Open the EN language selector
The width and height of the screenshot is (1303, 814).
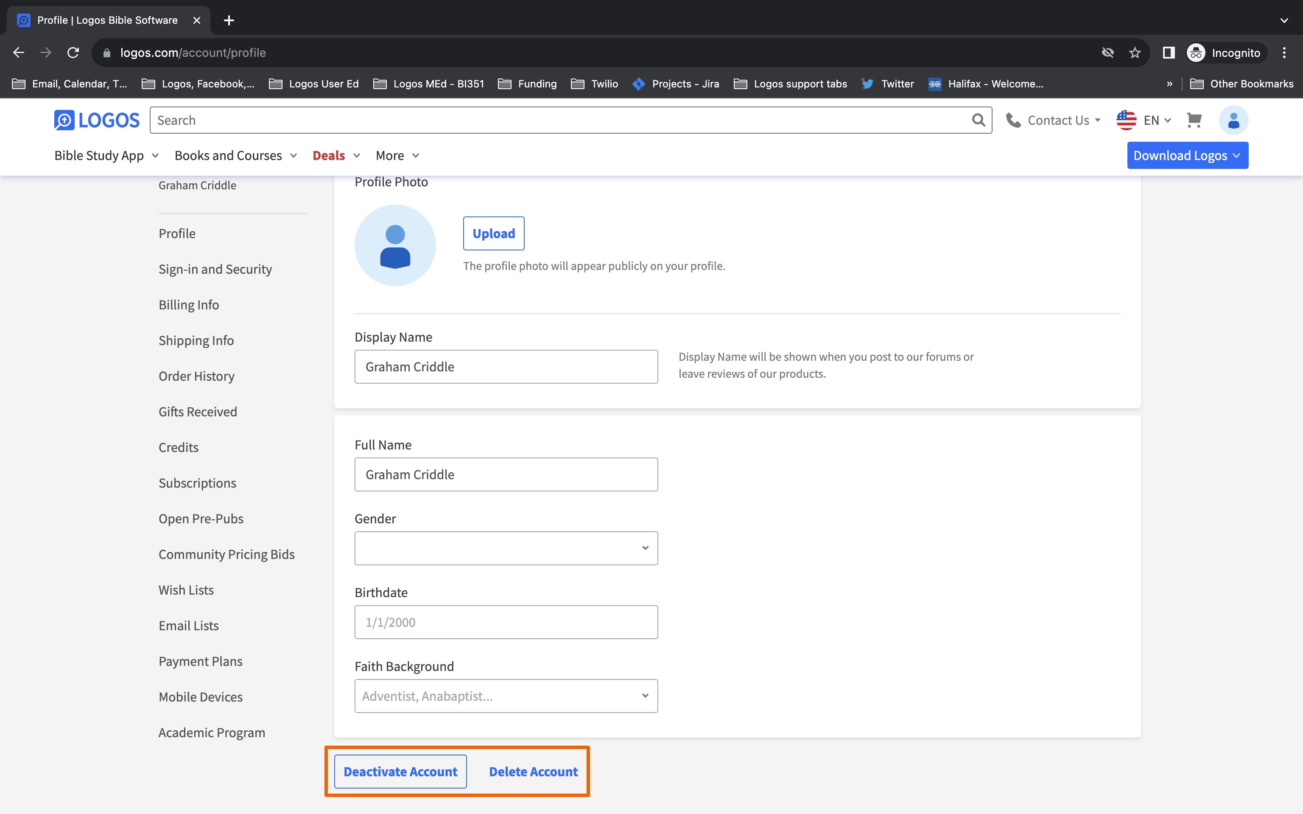1157,120
